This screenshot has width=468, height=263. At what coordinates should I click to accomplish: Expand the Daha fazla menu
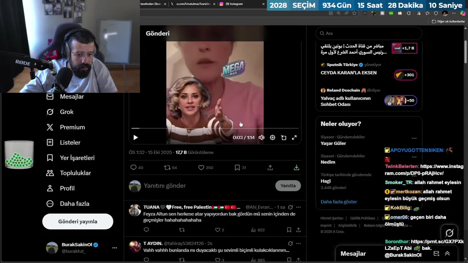pos(68,204)
